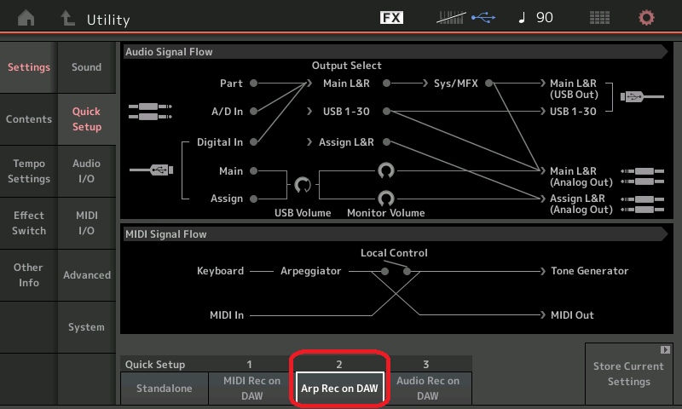Go to the Home screen icon
Screen dimensions: 682x409
(x=27, y=18)
